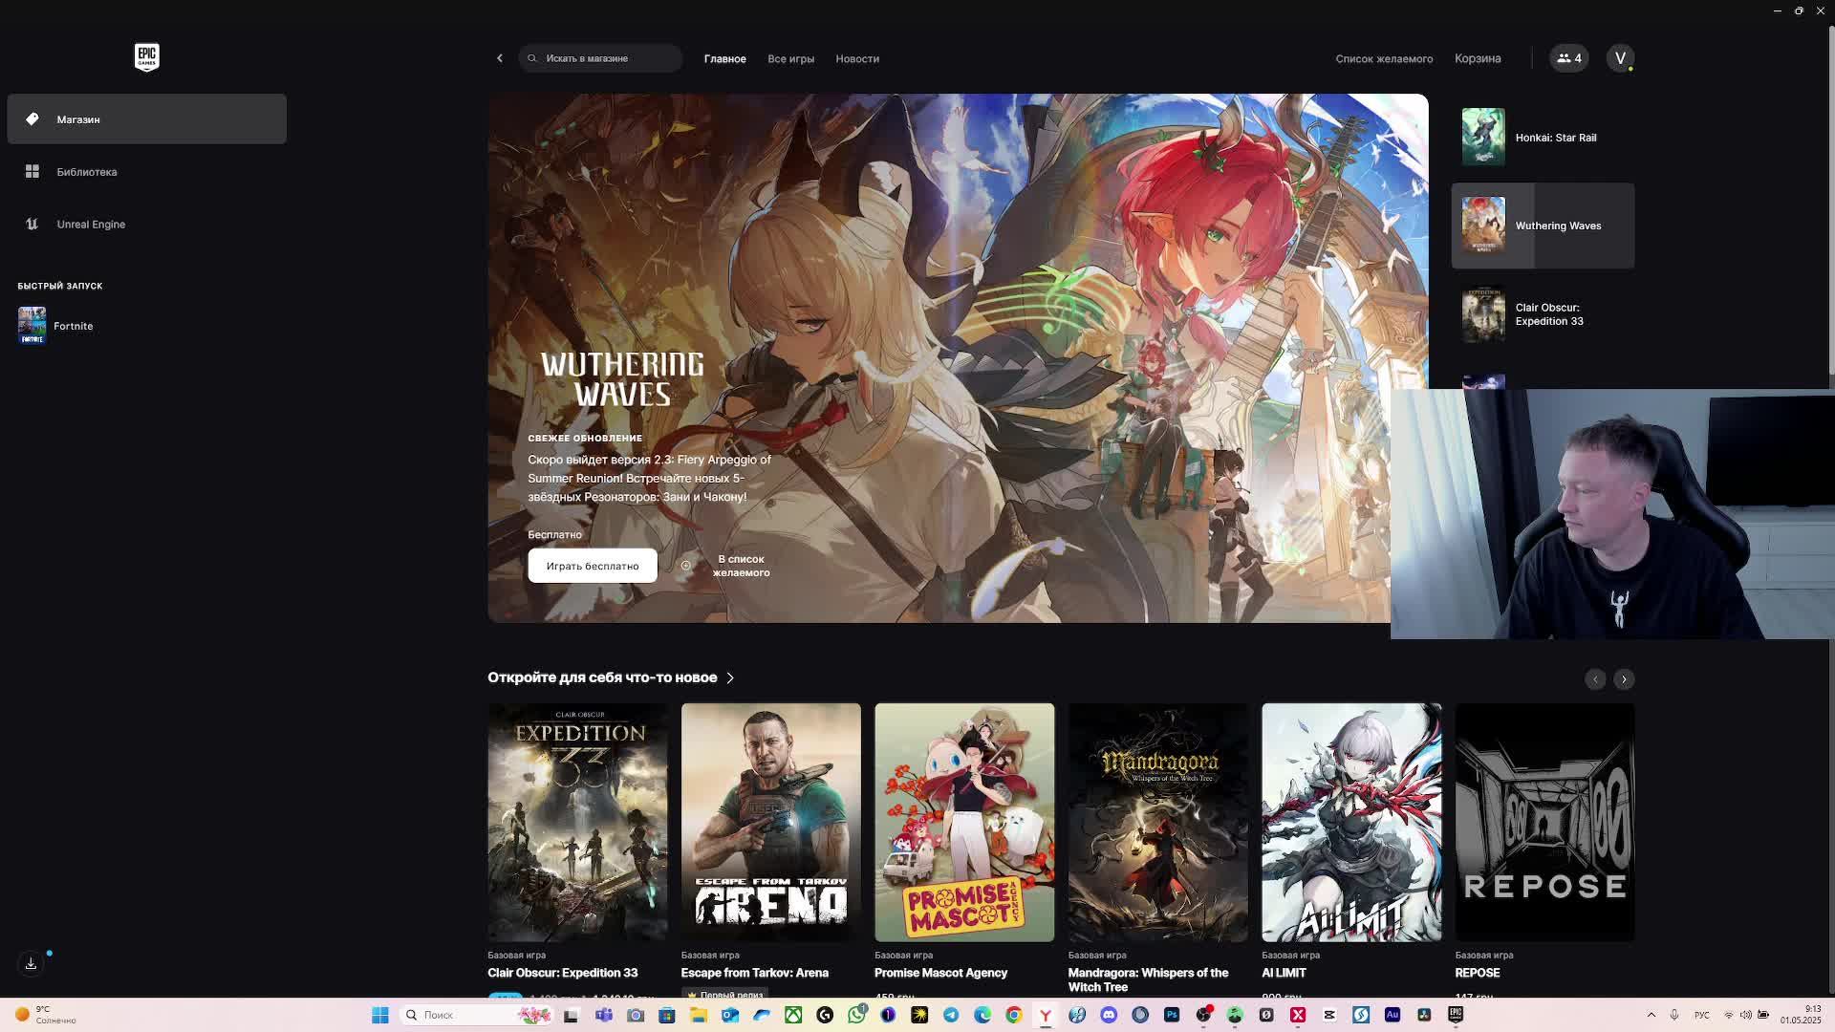Open the downloads icon in the sidebar

tap(31, 963)
